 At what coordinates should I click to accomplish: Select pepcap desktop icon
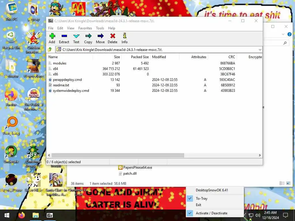coord(33,12)
